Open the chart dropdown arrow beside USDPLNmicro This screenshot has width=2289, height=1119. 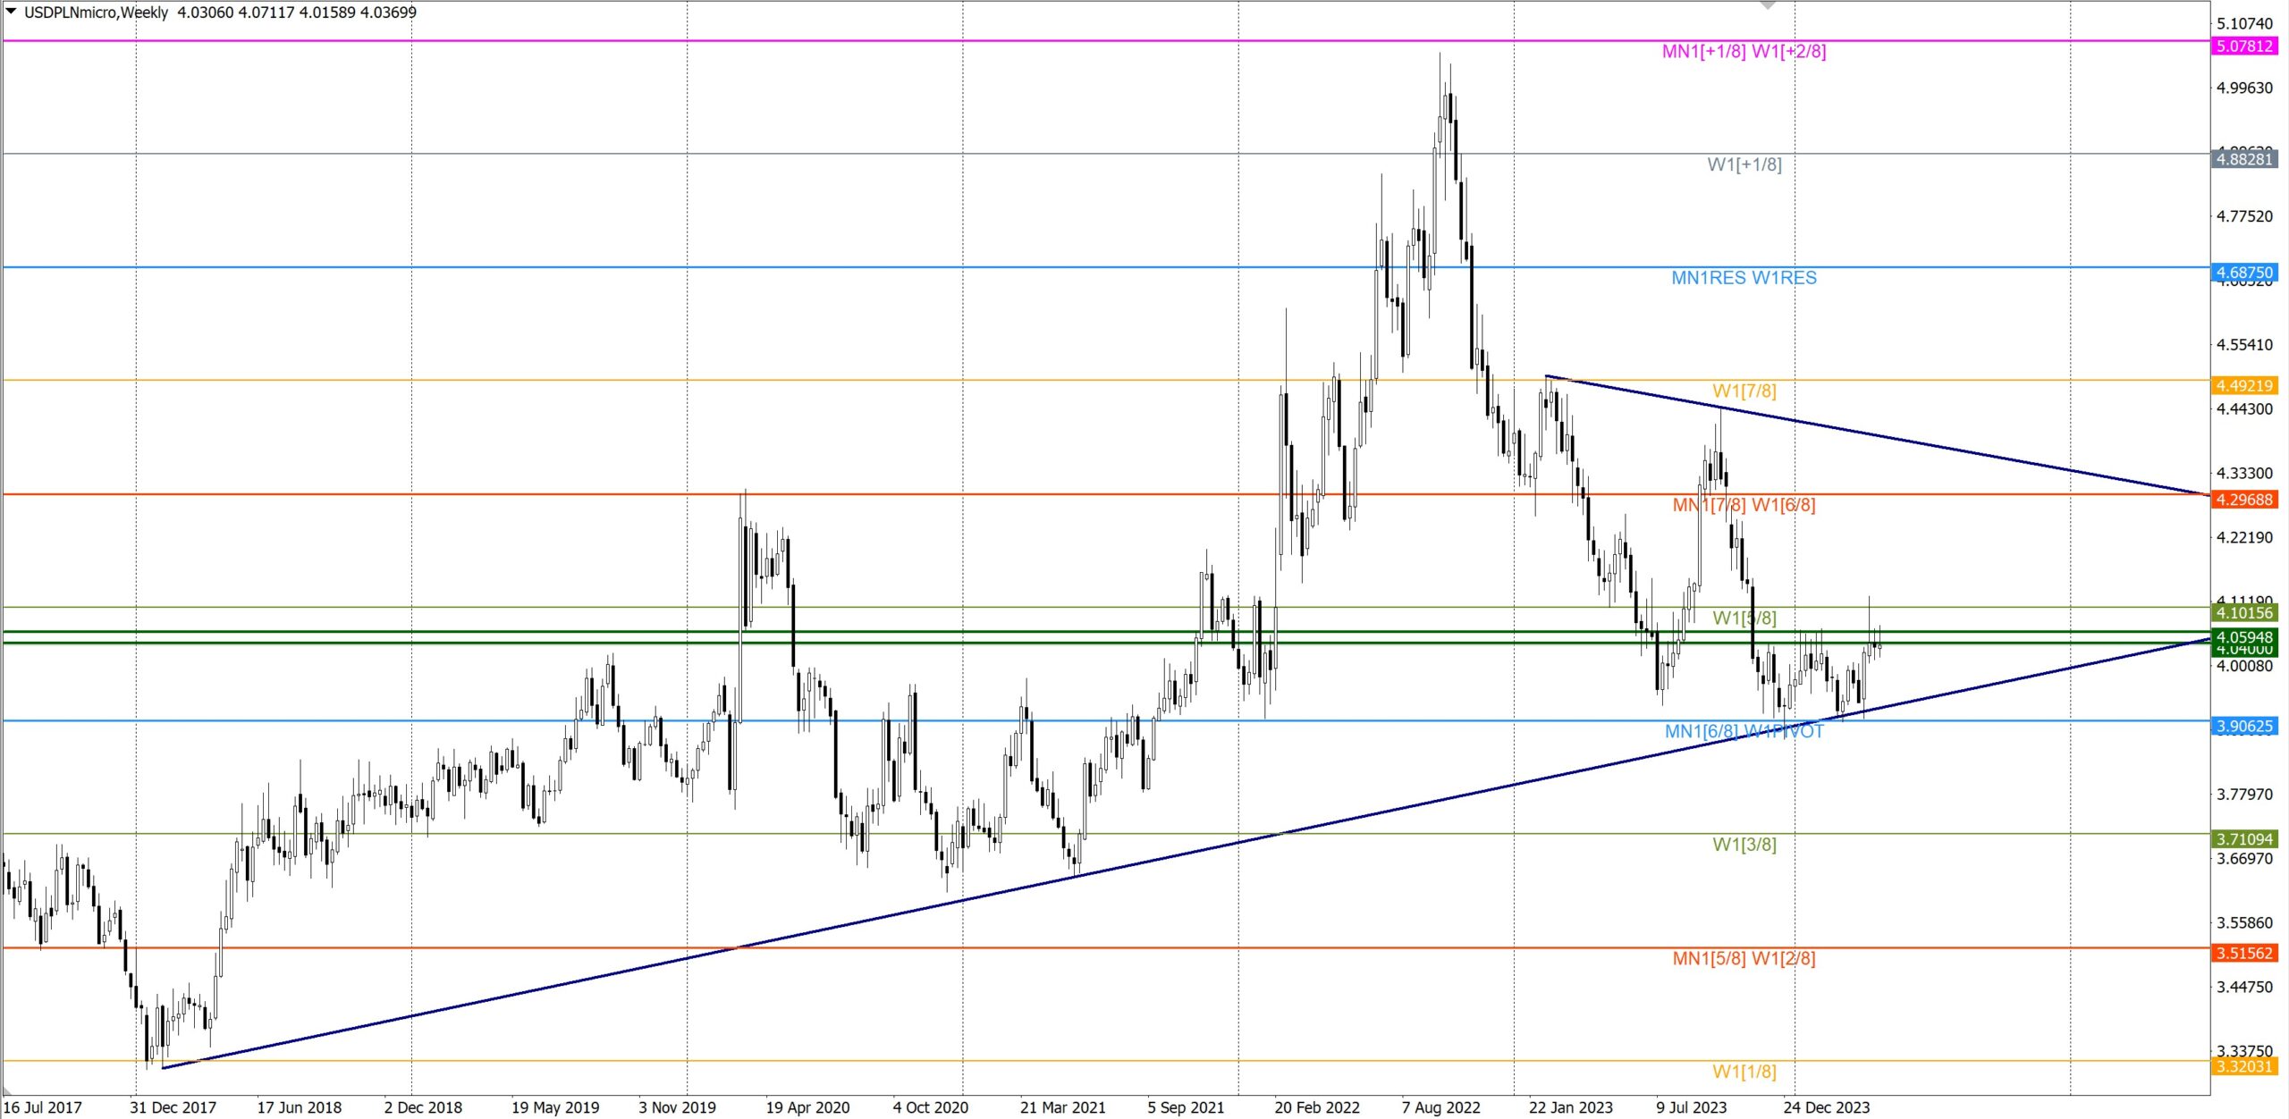11,11
